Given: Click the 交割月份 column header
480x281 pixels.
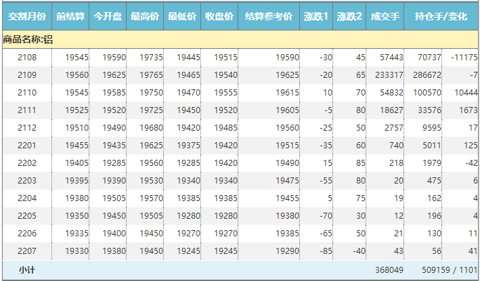Looking at the screenshot, I should click(x=27, y=16).
